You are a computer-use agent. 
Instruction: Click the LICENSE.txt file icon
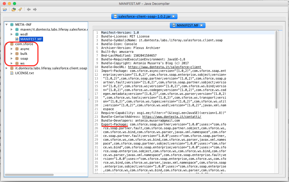(12, 73)
